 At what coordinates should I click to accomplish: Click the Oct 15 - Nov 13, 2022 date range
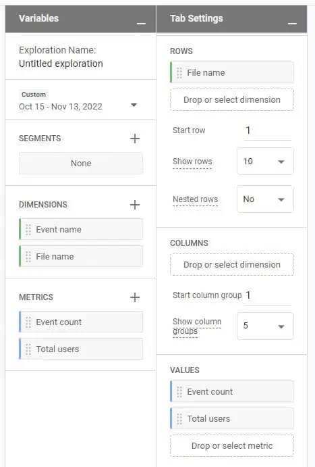[61, 107]
